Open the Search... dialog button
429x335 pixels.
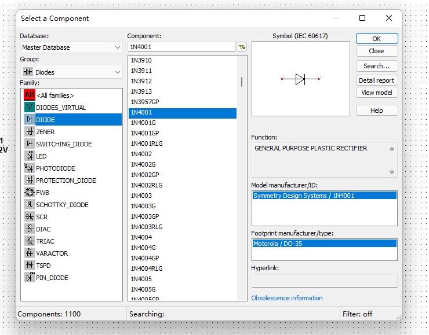click(377, 66)
